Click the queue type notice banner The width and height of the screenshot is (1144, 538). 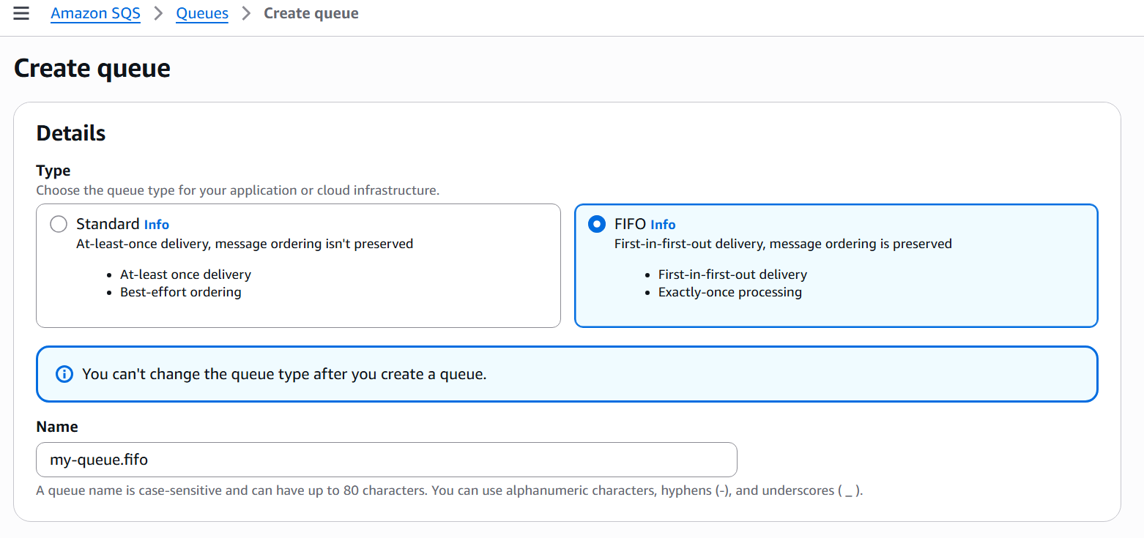click(x=566, y=373)
